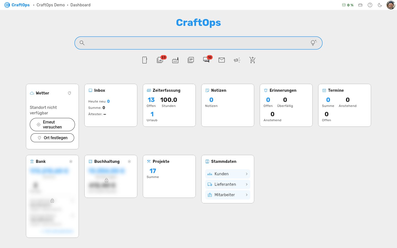Click the factory shortcut icon
This screenshot has height=248, width=397.
click(175, 60)
